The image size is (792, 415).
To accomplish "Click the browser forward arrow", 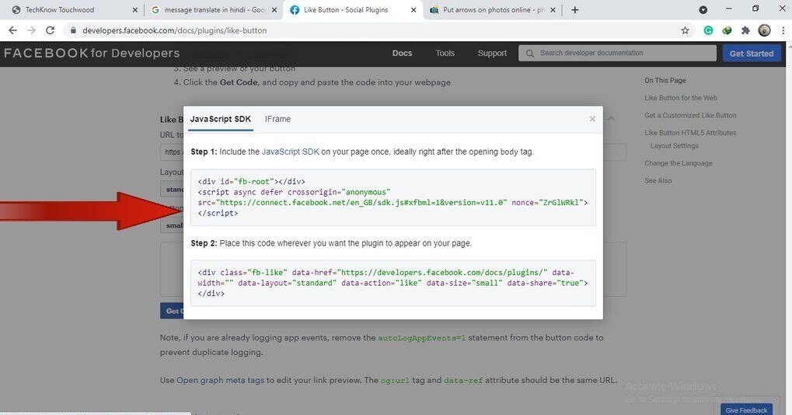I will [31, 30].
